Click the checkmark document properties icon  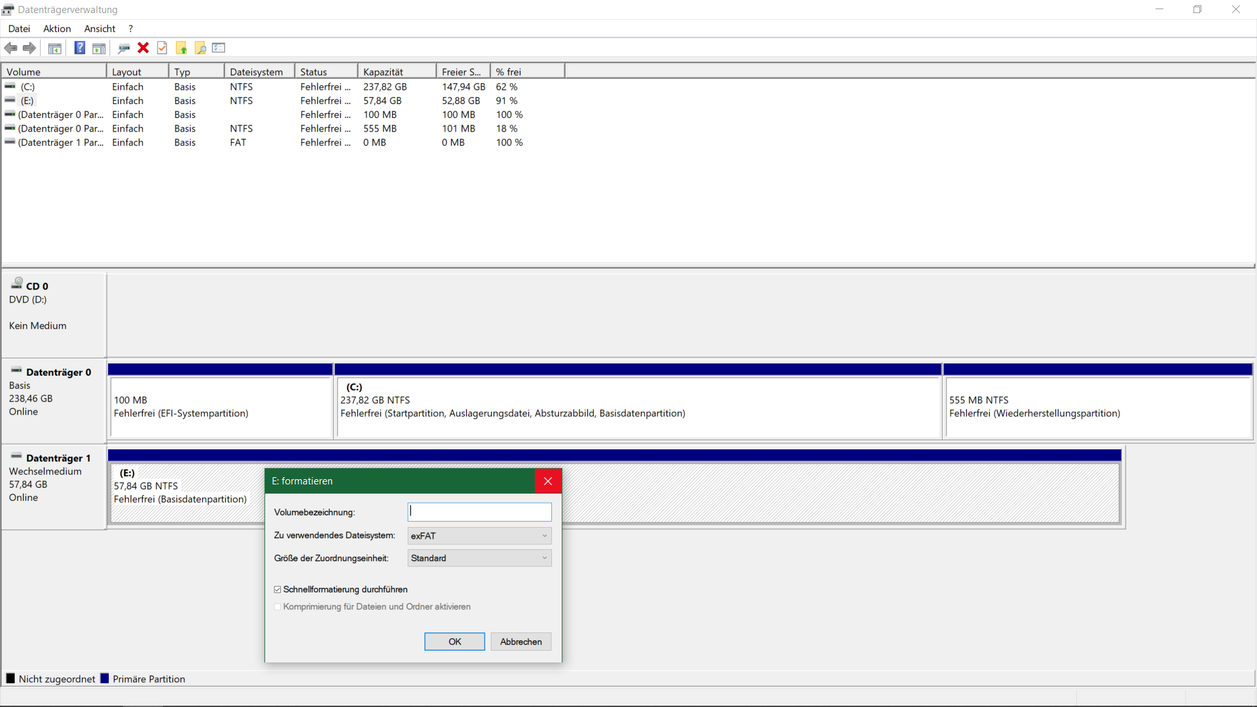pyautogui.click(x=162, y=48)
